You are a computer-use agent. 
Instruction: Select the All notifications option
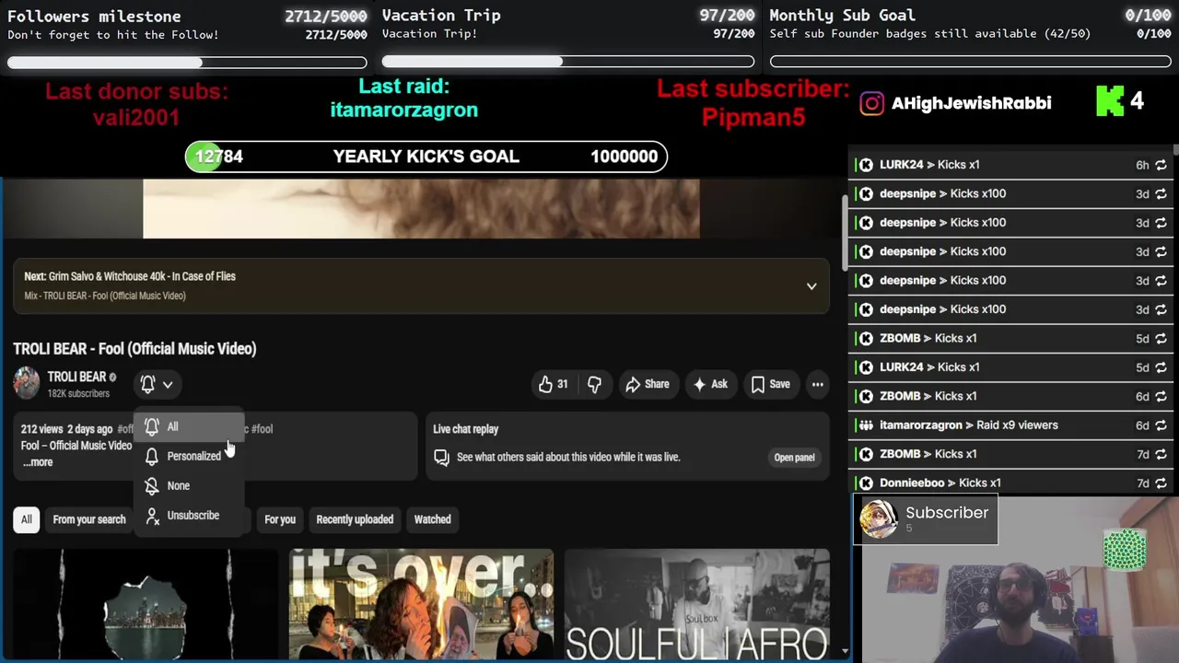189,426
